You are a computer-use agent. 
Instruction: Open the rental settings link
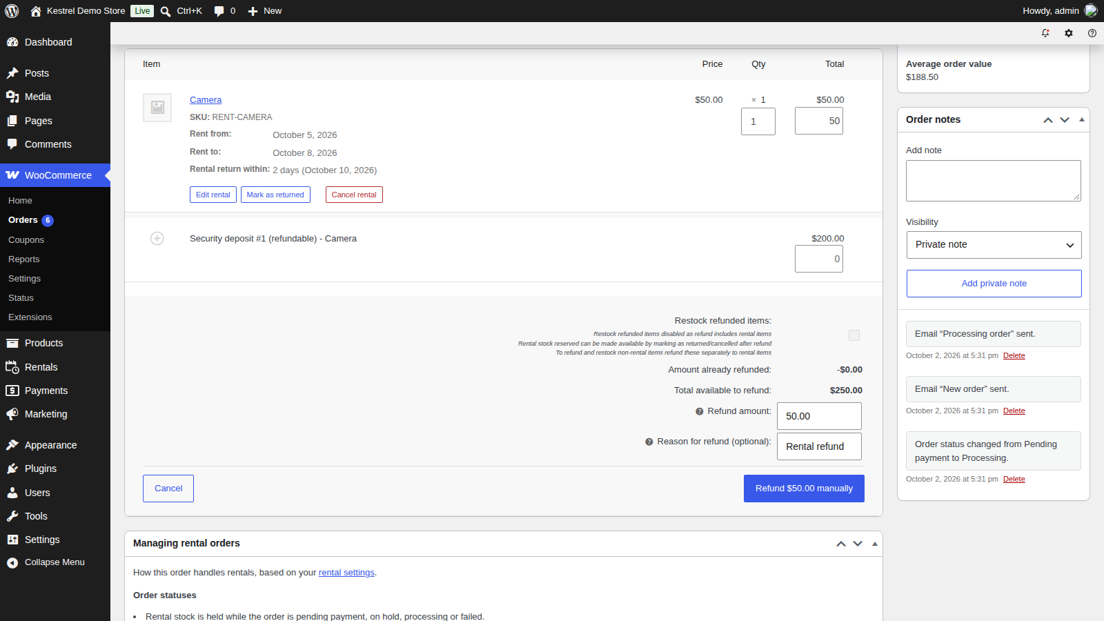click(x=346, y=573)
